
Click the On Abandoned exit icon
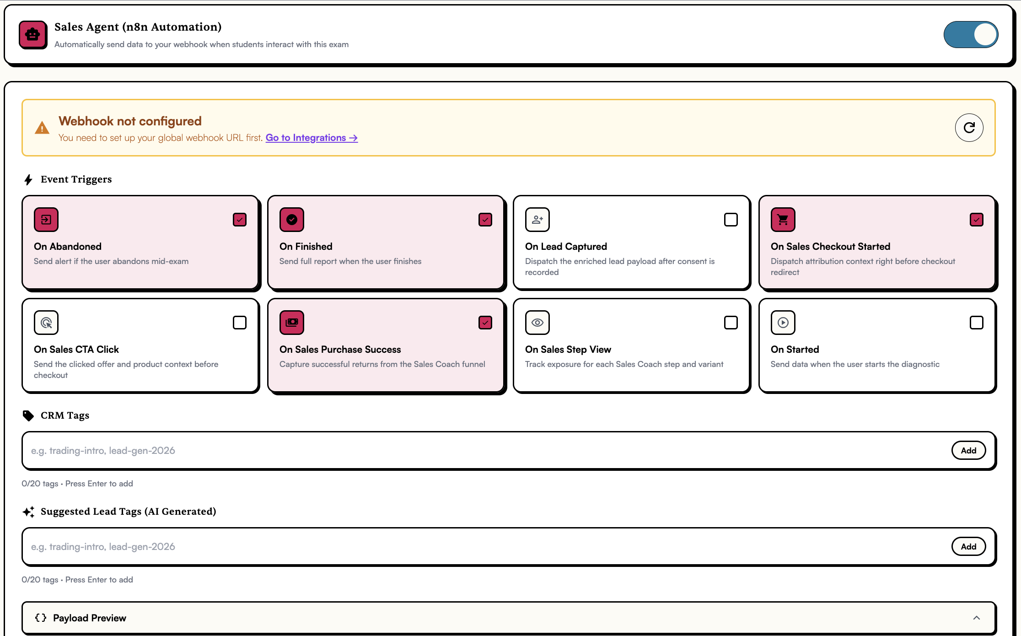(46, 220)
